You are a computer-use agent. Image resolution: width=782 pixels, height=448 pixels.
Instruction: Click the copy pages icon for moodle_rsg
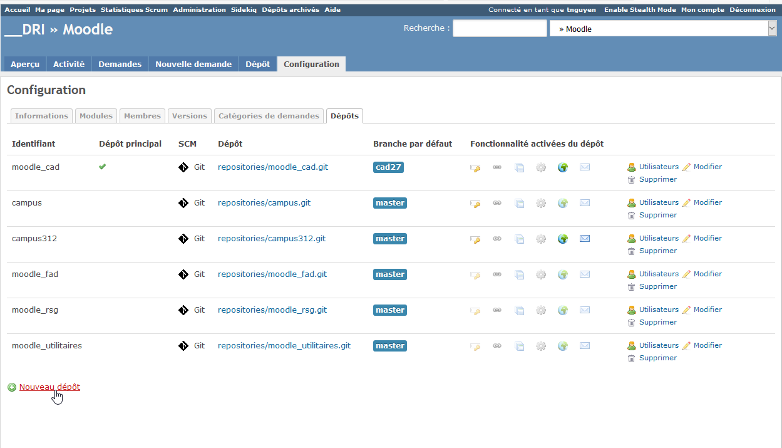click(519, 310)
